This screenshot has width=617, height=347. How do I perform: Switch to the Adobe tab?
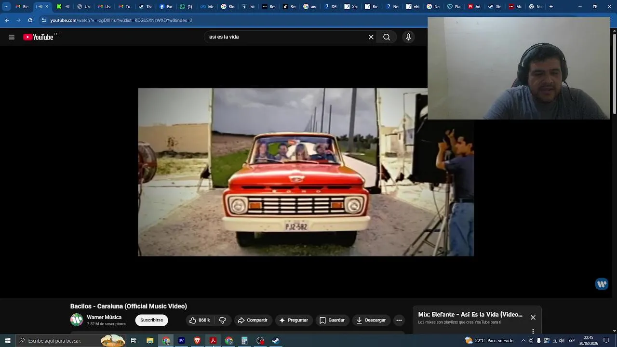[x=474, y=7]
